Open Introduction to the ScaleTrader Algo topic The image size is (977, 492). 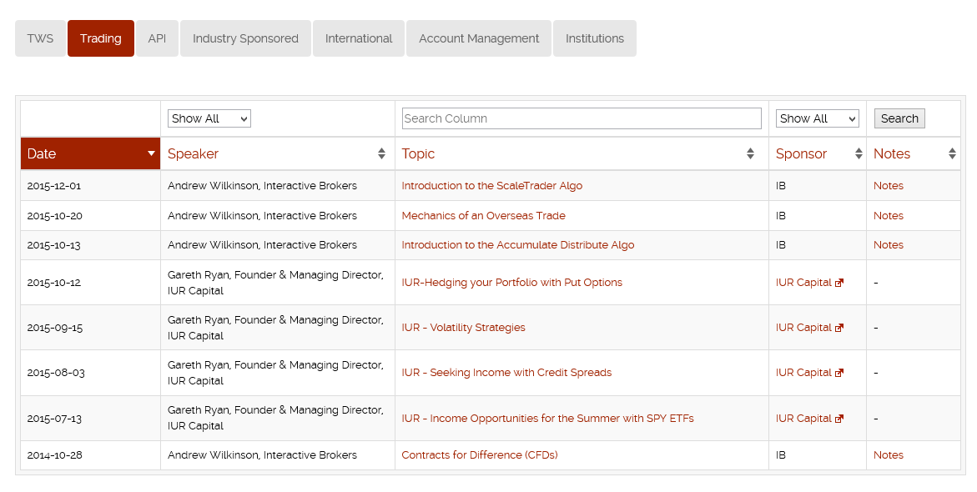[491, 186]
